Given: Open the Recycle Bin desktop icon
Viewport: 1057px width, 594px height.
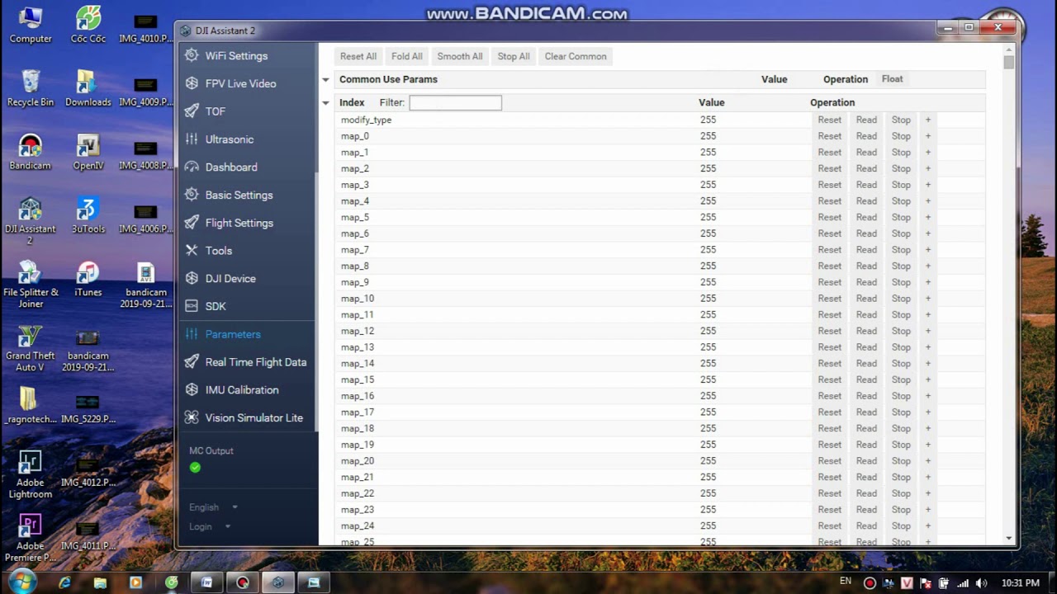Looking at the screenshot, I should 31,88.
